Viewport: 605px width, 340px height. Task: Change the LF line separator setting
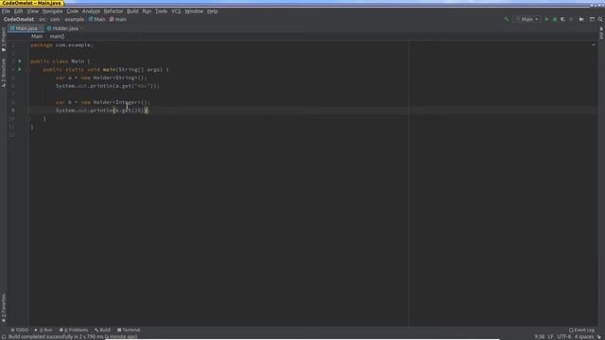[550, 336]
